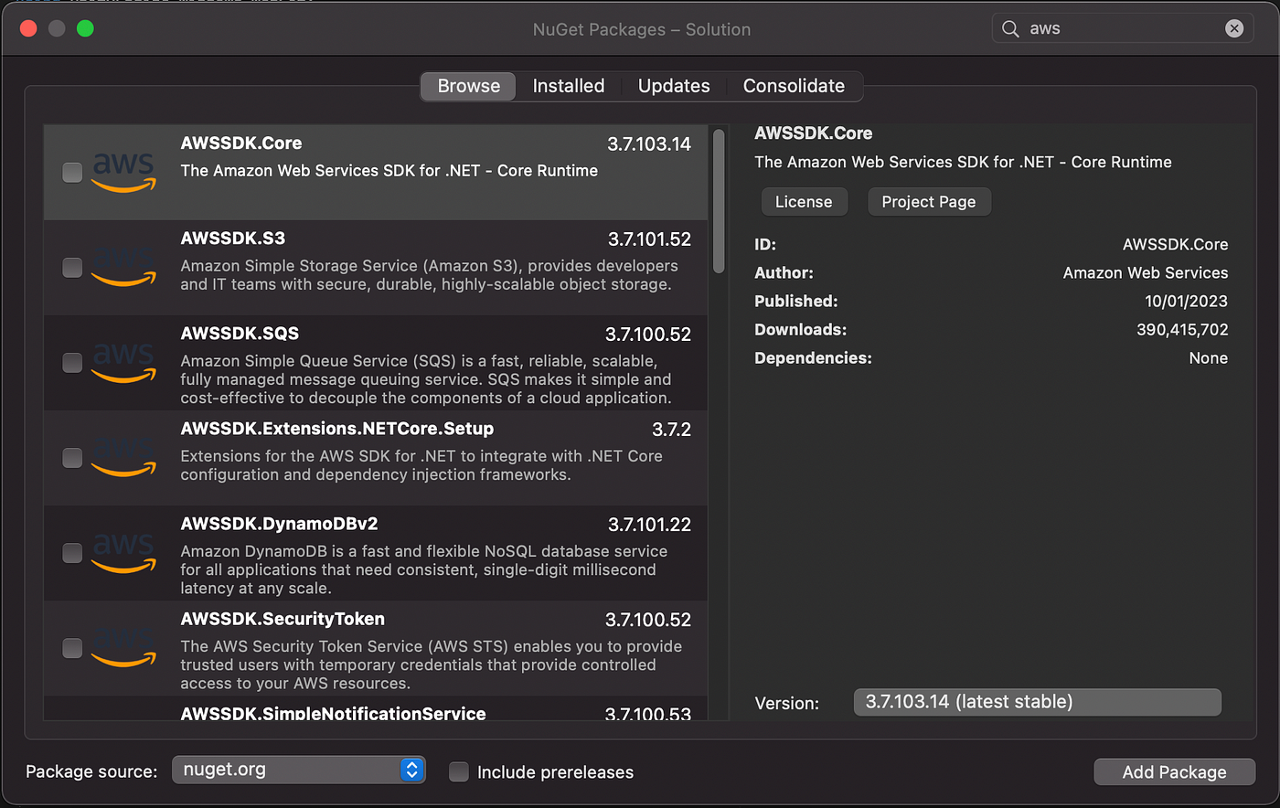Click the Add Package button
Image resolution: width=1280 pixels, height=808 pixels.
click(1174, 771)
